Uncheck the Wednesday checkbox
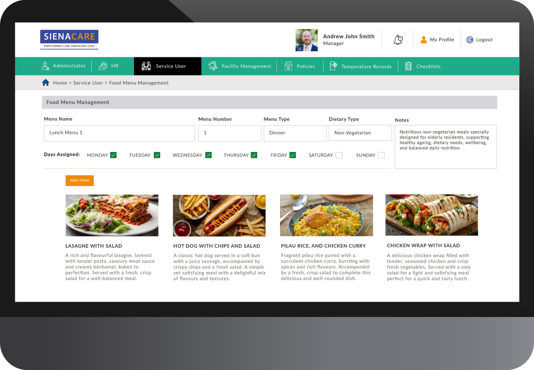The width and height of the screenshot is (534, 370). [x=209, y=155]
